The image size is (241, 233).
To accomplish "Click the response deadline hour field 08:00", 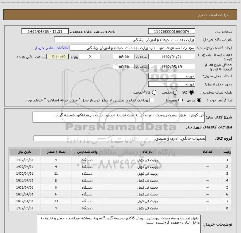I will [x=124, y=57].
